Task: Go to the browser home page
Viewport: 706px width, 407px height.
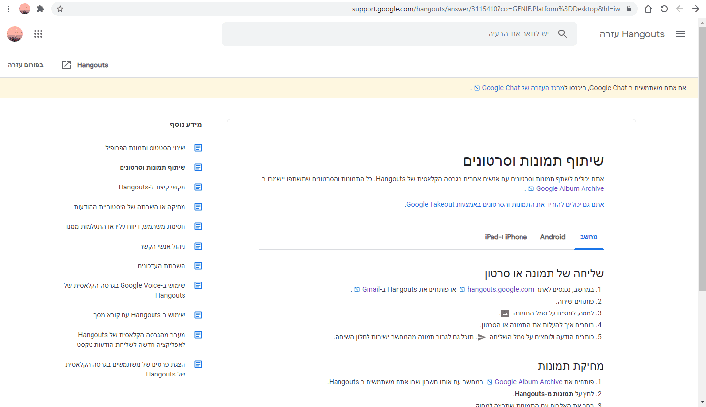Action: [x=648, y=9]
